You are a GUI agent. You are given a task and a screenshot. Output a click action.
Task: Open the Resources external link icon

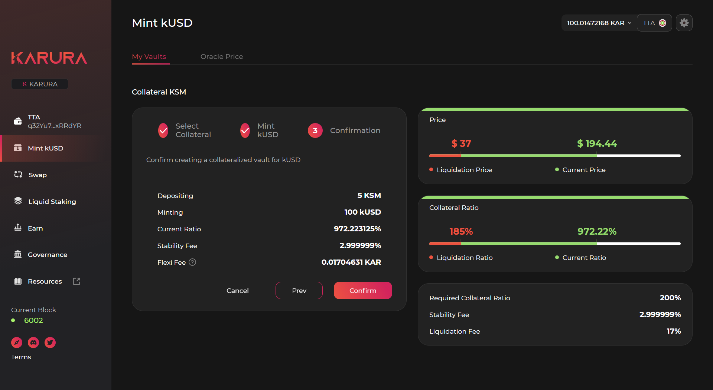[76, 281]
